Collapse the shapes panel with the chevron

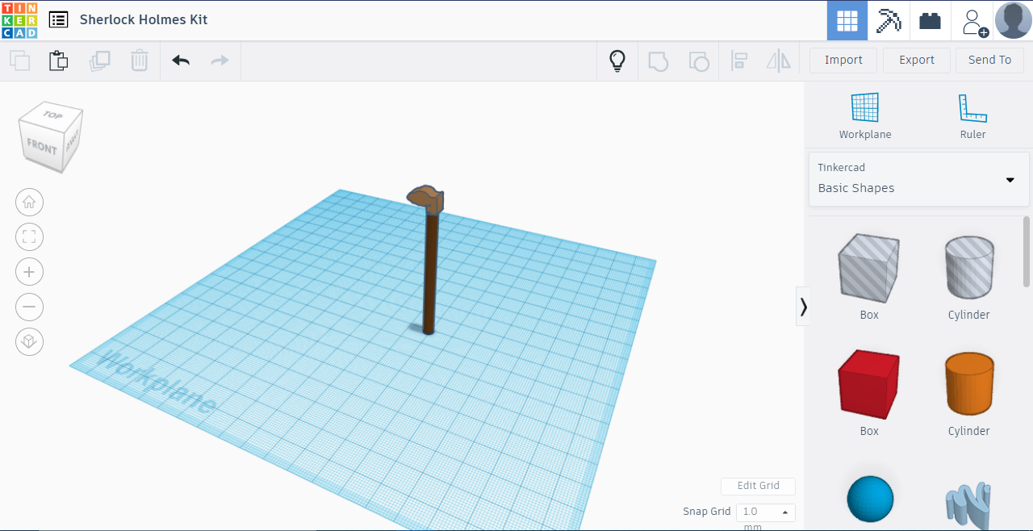pos(803,307)
